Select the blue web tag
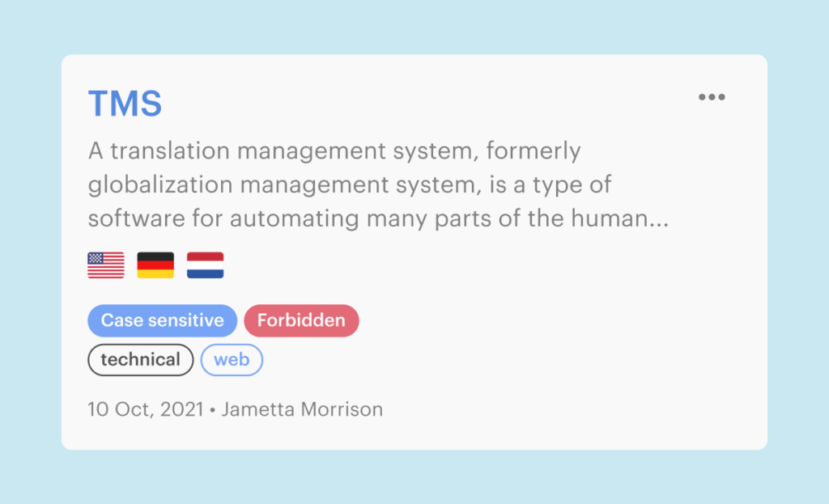 (x=232, y=360)
